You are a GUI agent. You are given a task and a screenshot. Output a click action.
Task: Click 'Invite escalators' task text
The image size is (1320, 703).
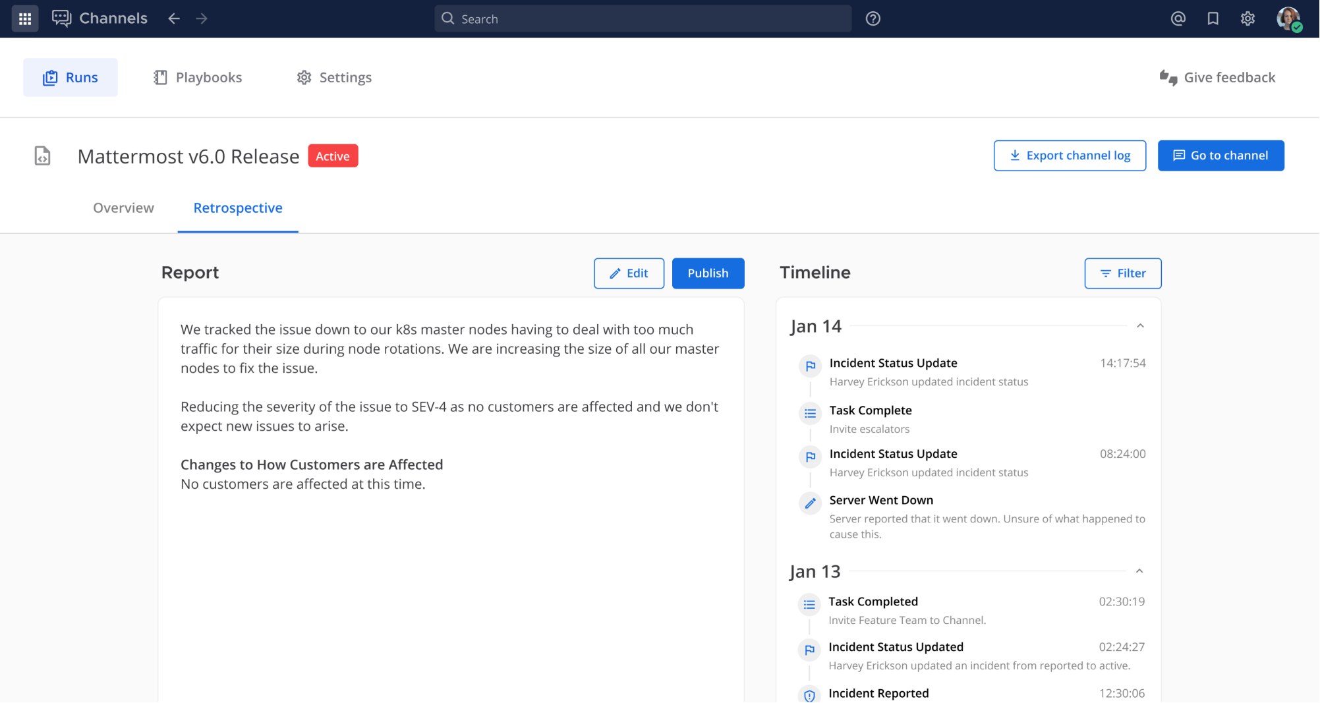coord(869,430)
